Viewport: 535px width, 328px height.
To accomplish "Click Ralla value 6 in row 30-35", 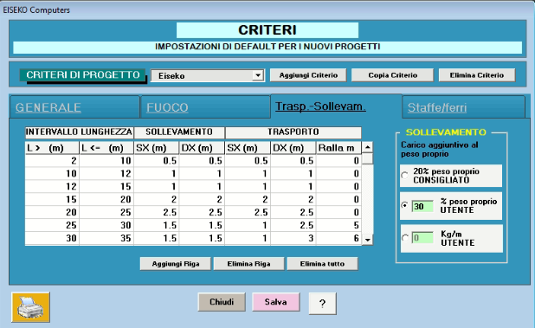I will point(338,238).
